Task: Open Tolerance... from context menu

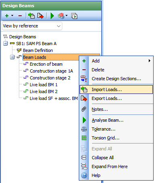Action: (116, 129)
